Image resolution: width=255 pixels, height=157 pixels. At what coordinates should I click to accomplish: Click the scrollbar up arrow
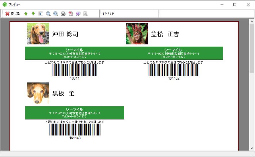(x=252, y=21)
